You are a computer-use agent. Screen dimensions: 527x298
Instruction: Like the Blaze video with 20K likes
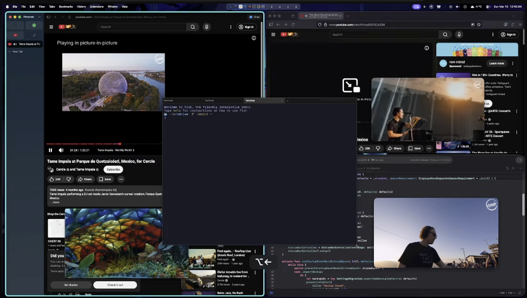point(364,148)
